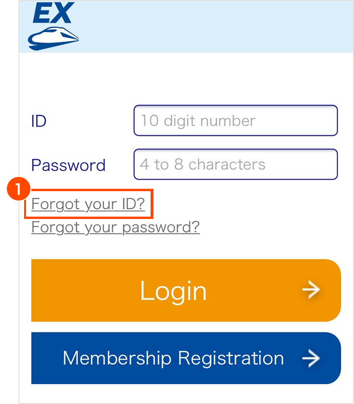Click the orange number 1 badge
354x404 pixels.
[x=17, y=191]
